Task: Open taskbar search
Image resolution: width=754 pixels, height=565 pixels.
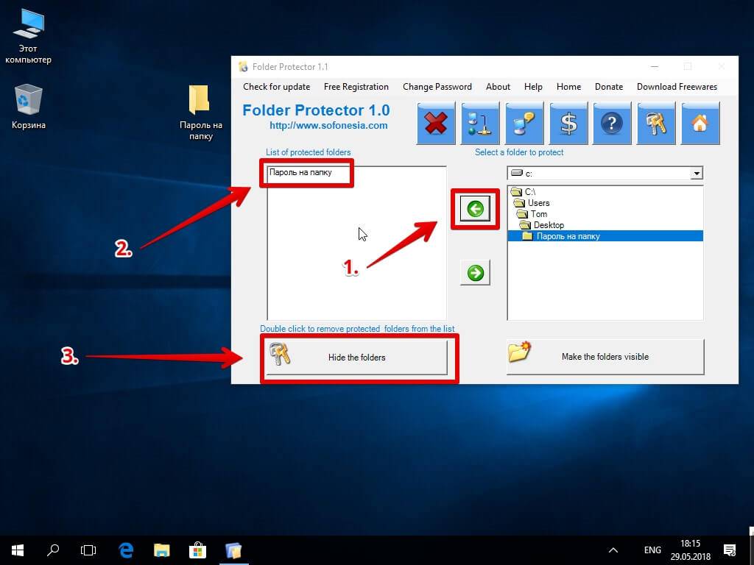Action: (x=53, y=550)
